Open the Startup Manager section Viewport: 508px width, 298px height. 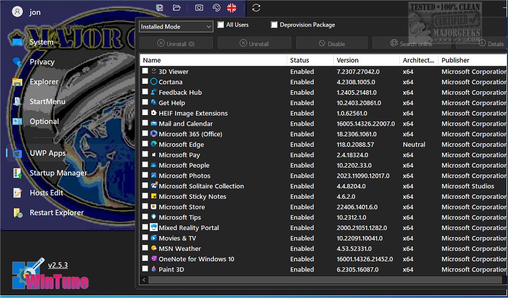point(58,173)
